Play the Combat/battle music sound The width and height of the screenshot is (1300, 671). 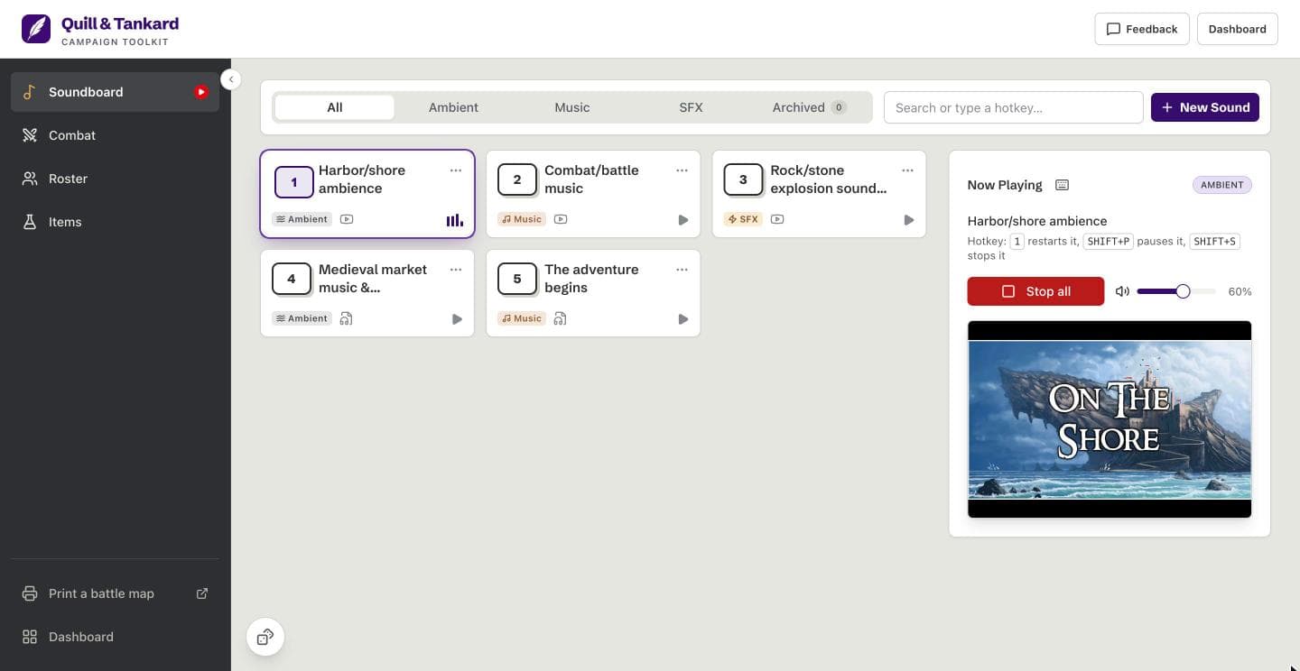pos(683,220)
